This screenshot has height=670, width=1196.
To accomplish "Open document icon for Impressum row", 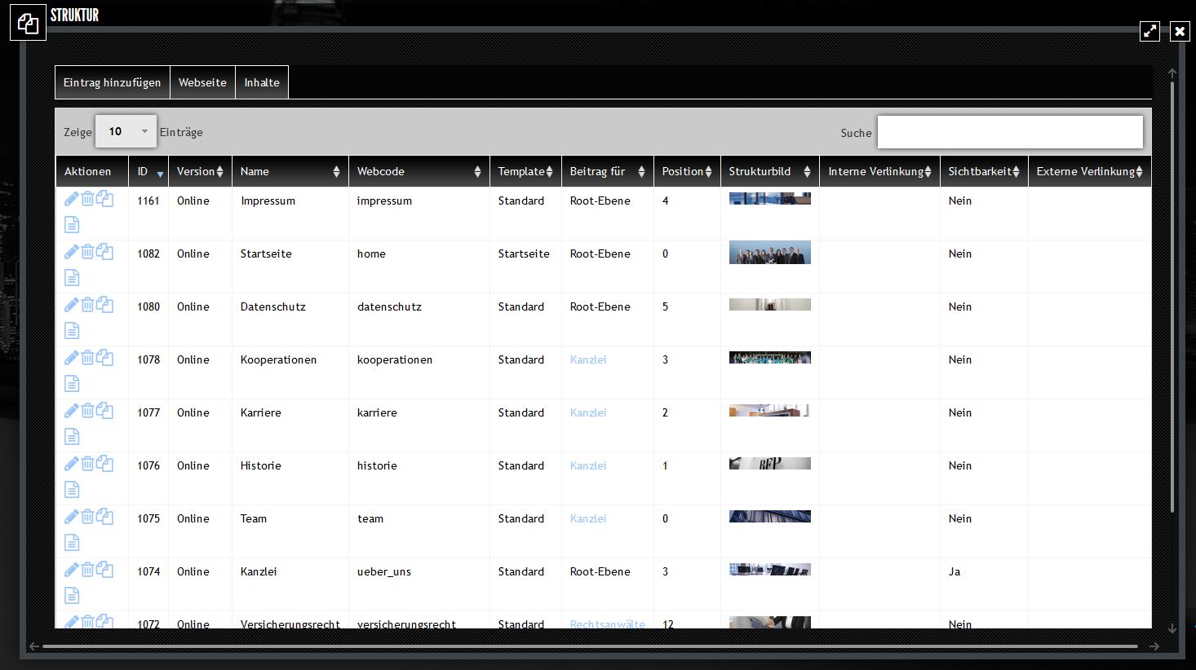I will (72, 225).
